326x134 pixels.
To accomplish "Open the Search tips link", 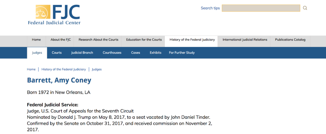I will (210, 8).
